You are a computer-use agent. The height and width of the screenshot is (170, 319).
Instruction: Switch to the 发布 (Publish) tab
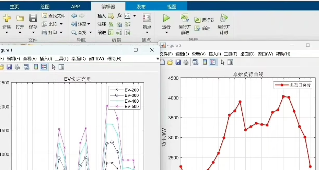(141, 7)
